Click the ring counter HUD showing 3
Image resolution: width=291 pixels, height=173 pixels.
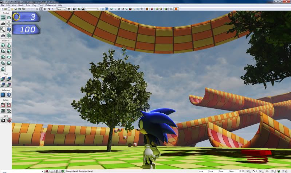pos(26,17)
